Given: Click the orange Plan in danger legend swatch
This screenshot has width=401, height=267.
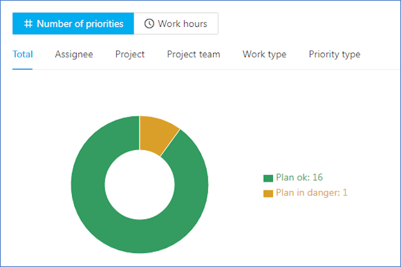Looking at the screenshot, I should pos(268,194).
